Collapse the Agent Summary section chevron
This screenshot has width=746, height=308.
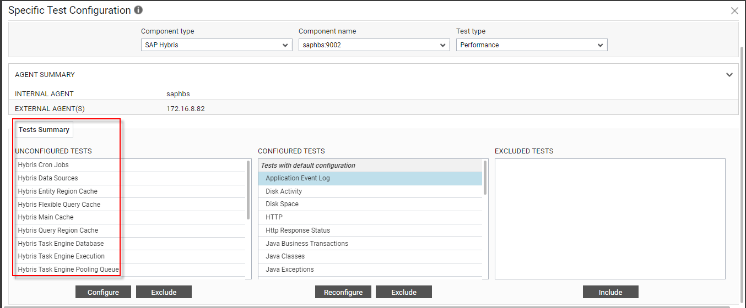729,75
